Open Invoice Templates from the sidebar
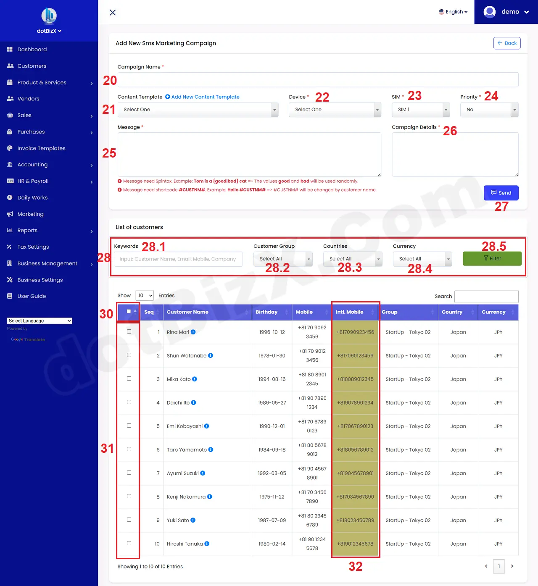Viewport: 538px width, 586px height. [x=41, y=148]
